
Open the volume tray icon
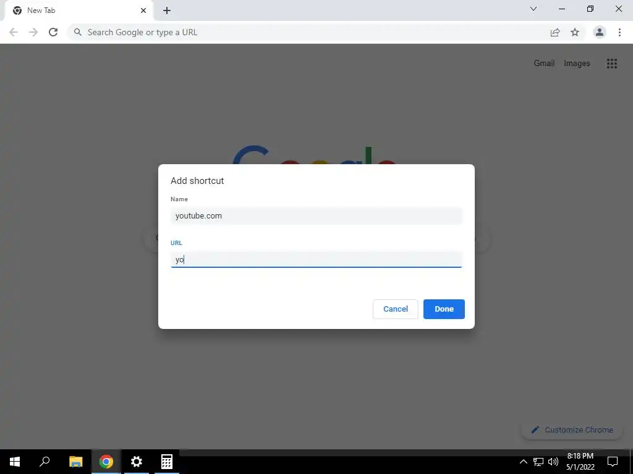(553, 462)
